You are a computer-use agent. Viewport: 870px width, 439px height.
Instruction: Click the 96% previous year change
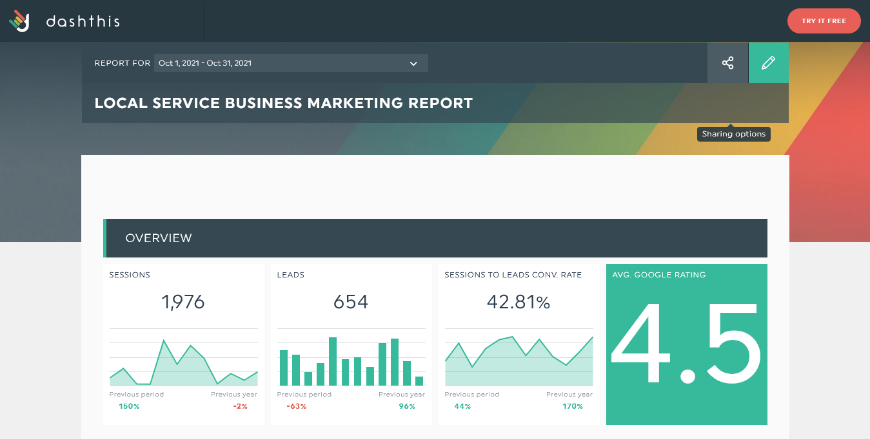[x=408, y=406]
